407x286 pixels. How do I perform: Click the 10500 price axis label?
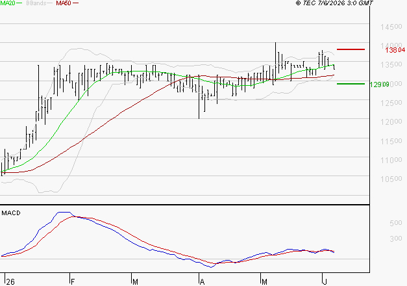(391, 179)
